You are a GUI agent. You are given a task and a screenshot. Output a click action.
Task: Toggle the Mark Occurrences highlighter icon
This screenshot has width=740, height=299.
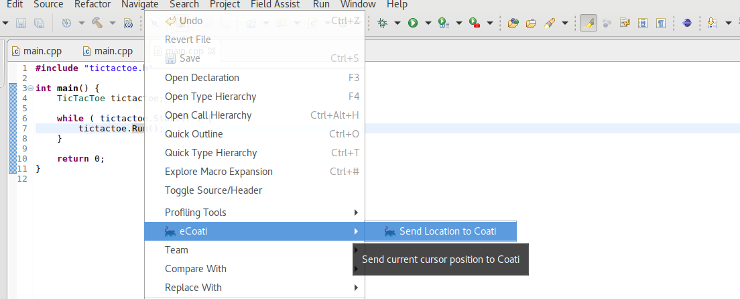coord(589,23)
